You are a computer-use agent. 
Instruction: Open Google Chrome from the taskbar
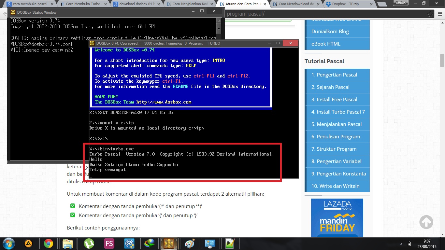[x=49, y=243]
